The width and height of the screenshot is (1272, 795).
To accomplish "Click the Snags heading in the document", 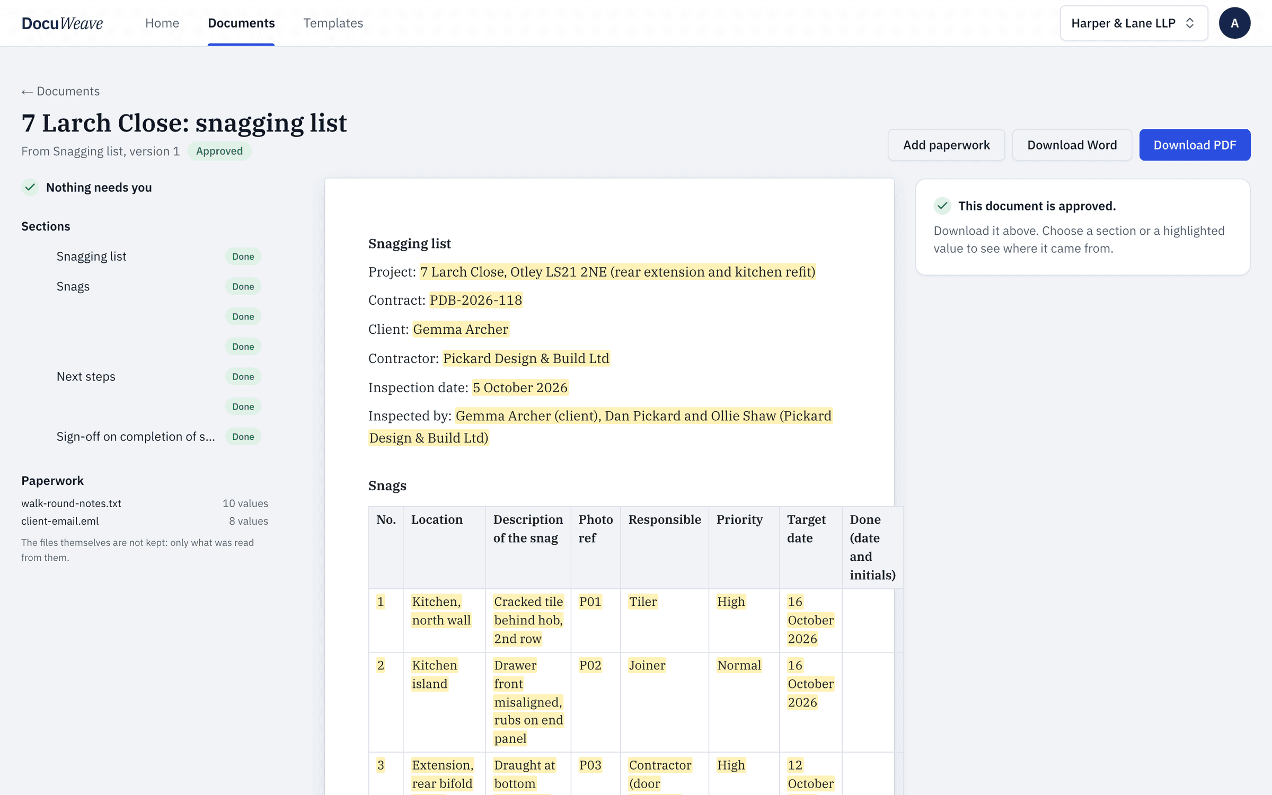I will 387,485.
